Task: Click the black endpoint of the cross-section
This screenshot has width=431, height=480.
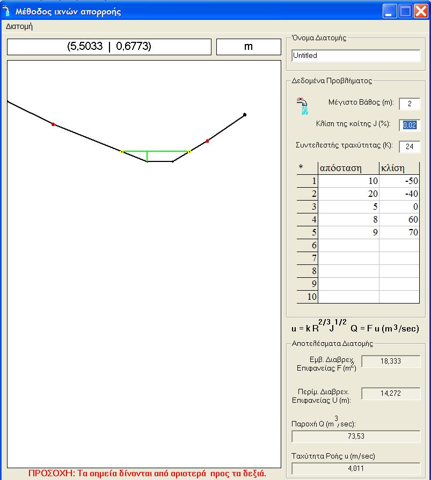Action: 245,115
